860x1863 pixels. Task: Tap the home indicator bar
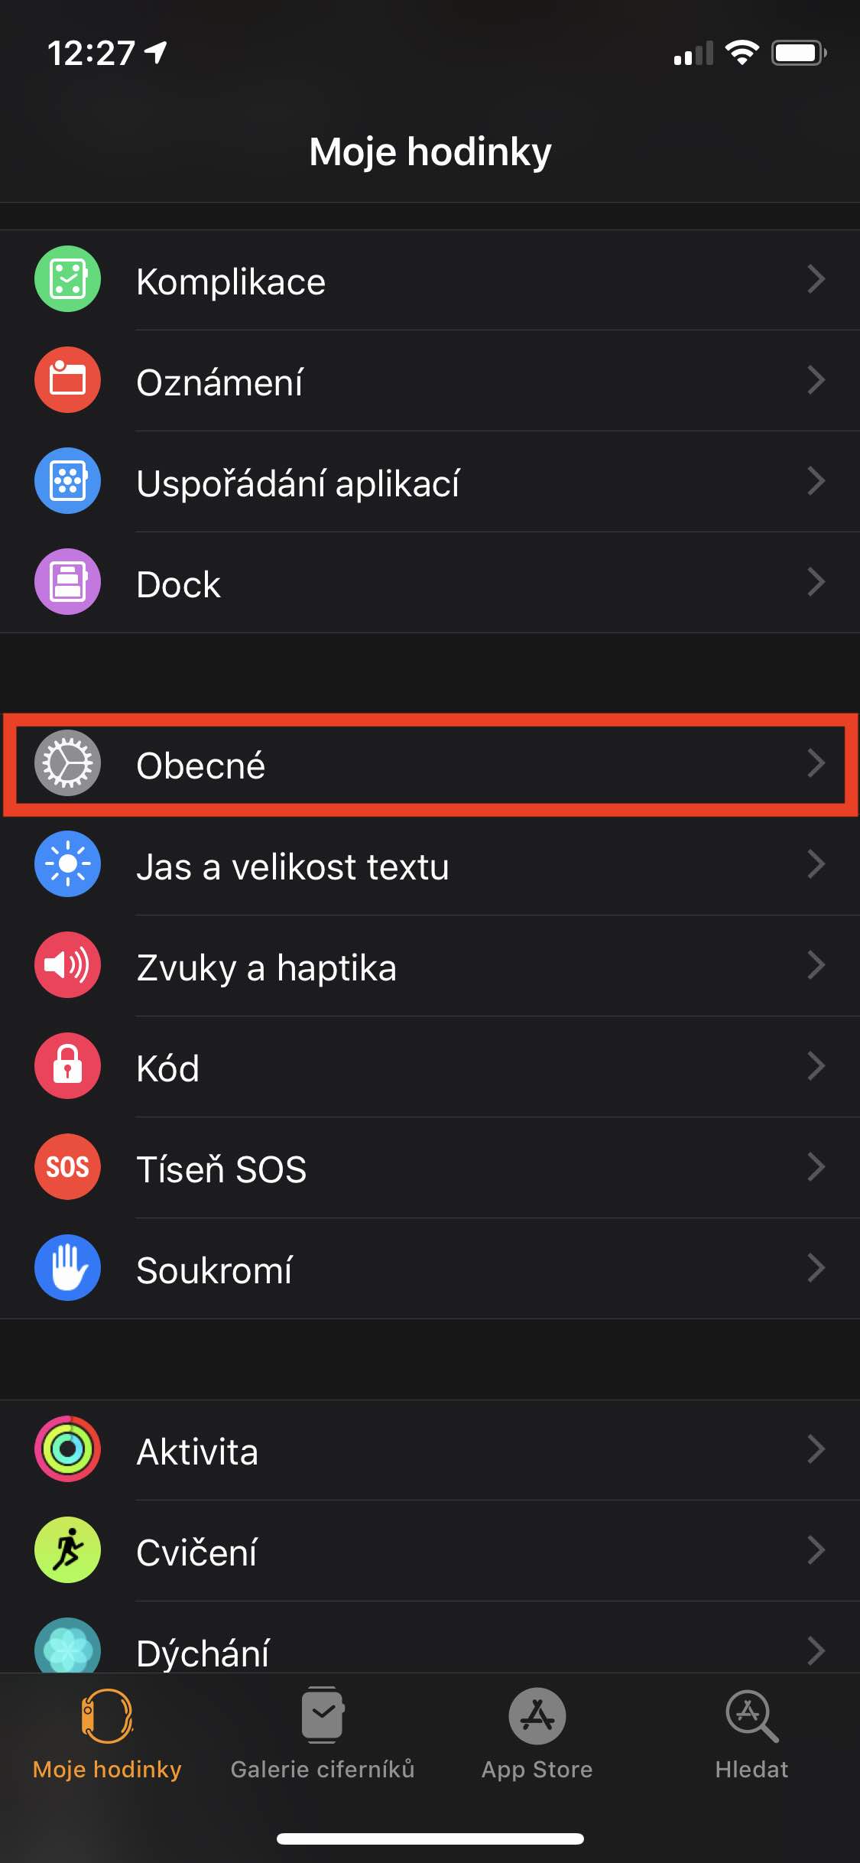pos(430,1839)
